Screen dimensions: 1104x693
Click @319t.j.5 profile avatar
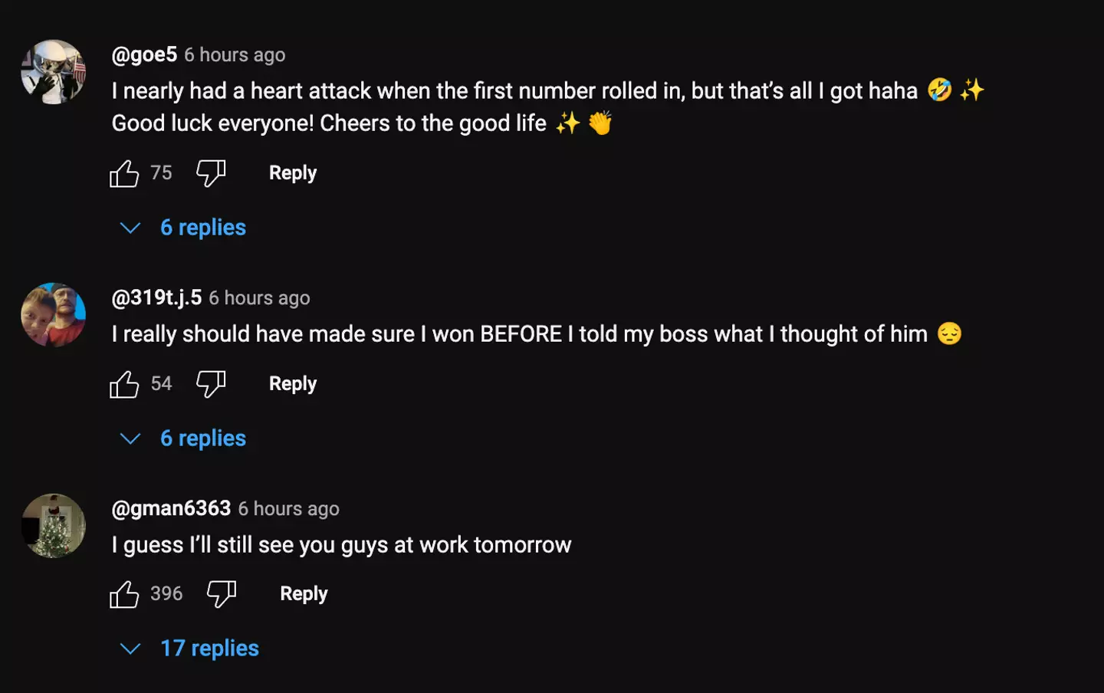tap(53, 315)
